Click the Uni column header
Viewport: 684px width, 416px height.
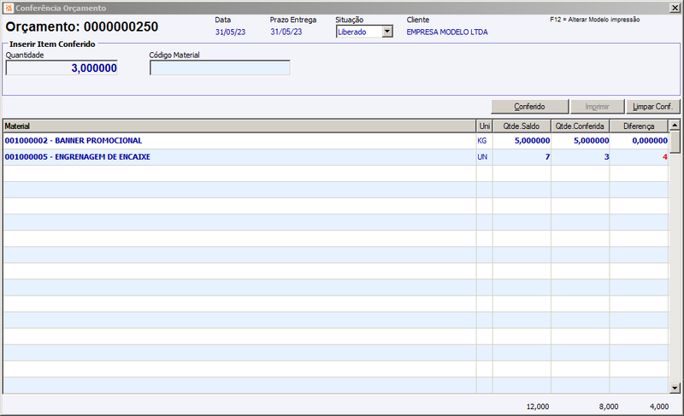(484, 126)
